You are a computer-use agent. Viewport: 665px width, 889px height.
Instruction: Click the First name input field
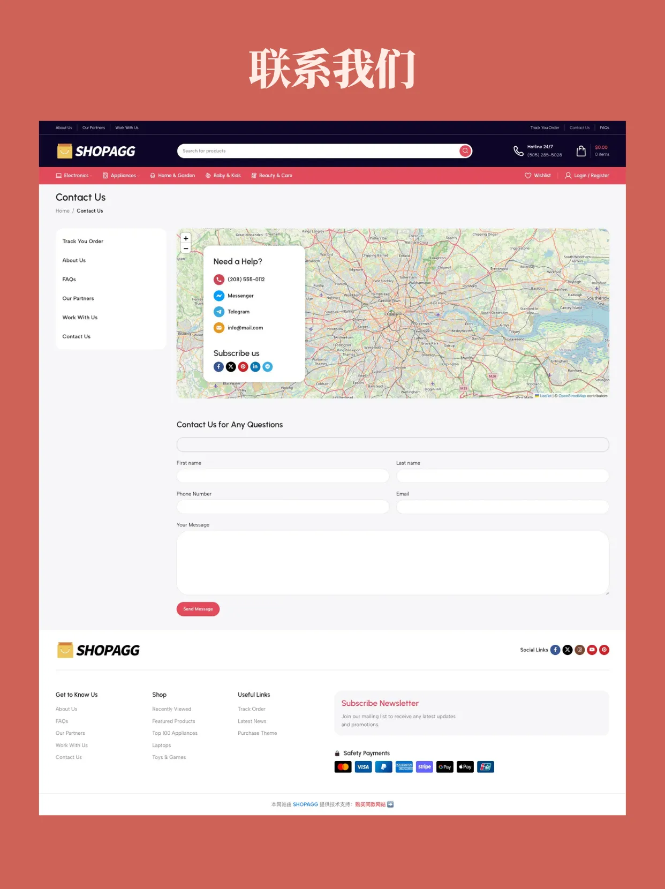(283, 476)
